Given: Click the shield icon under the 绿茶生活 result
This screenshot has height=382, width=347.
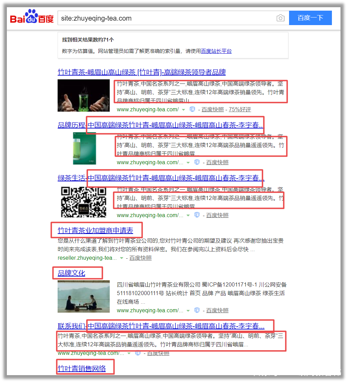Looking at the screenshot, I should point(196,215).
